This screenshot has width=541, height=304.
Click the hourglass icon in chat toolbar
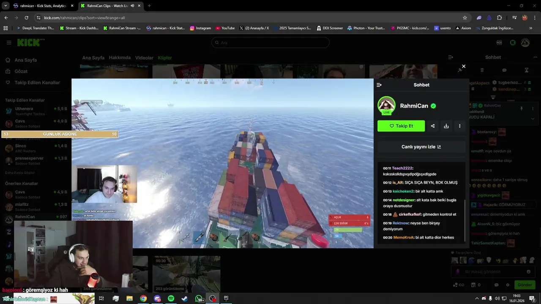[x=527, y=70]
